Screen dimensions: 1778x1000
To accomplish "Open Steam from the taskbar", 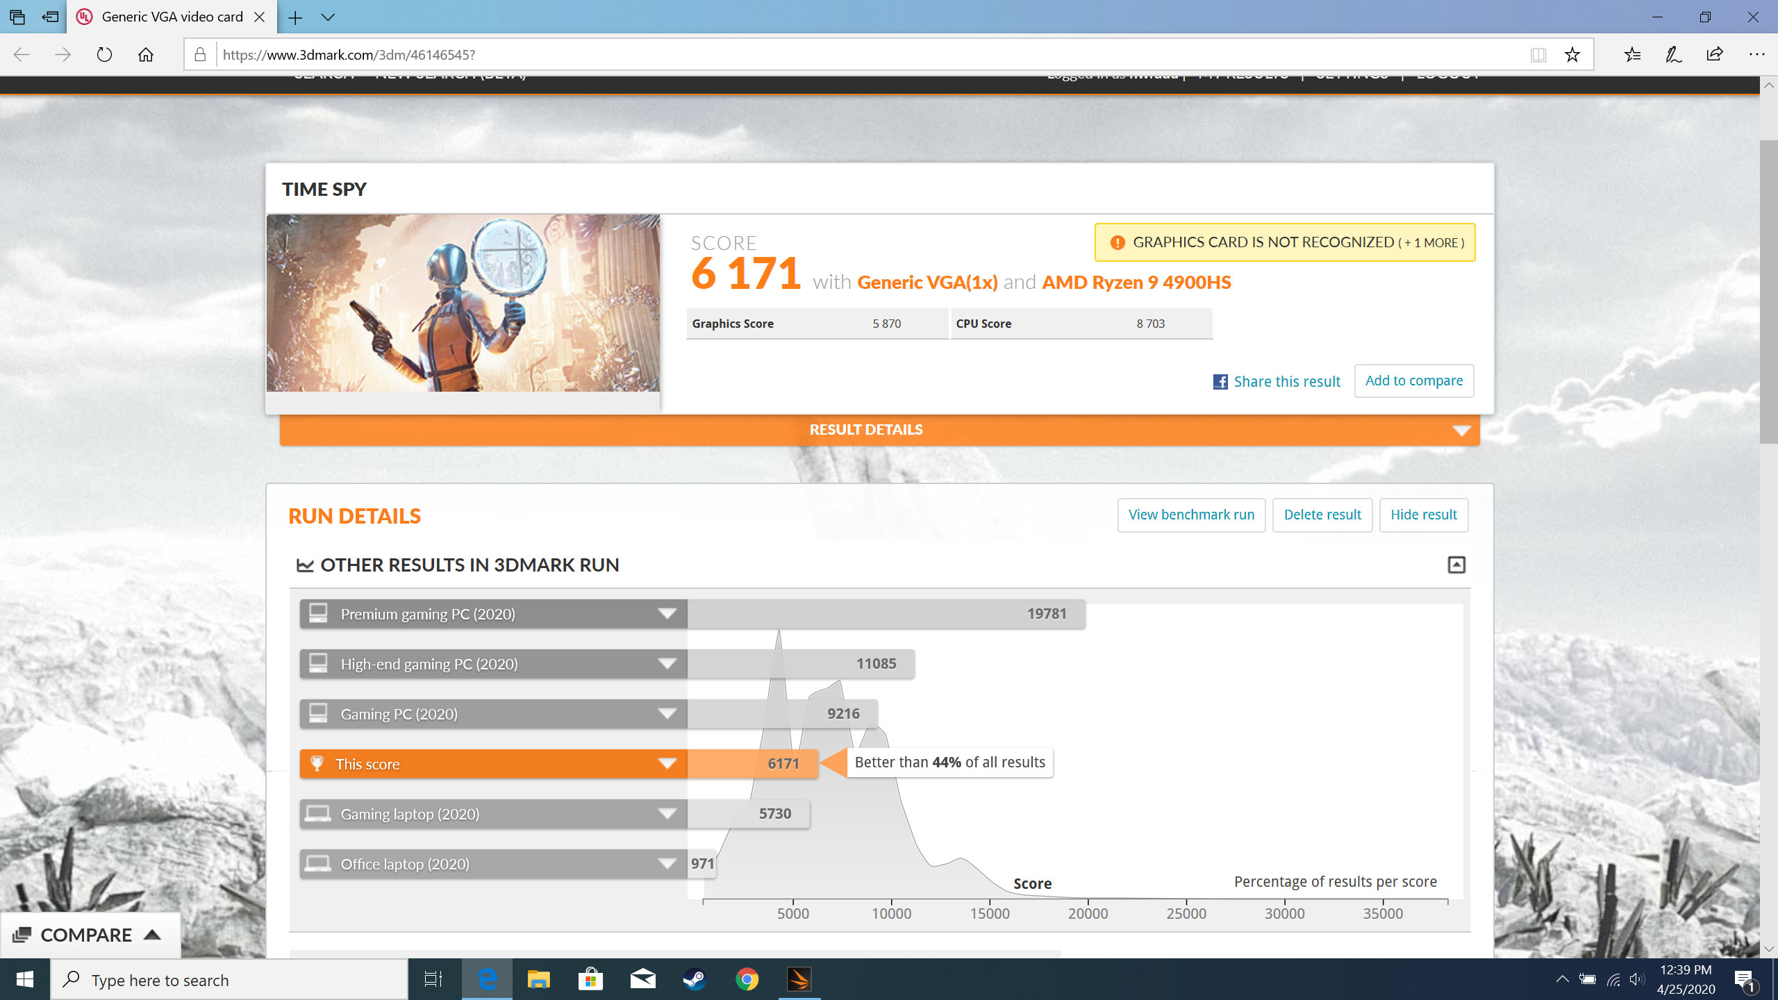I will click(695, 979).
